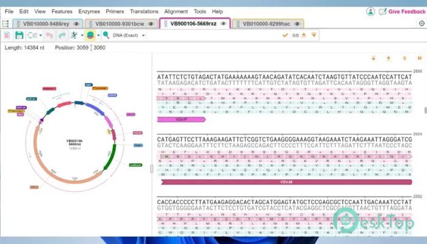427x244 pixels.
Task: Open the Enzymes menu
Action: pos(89,12)
